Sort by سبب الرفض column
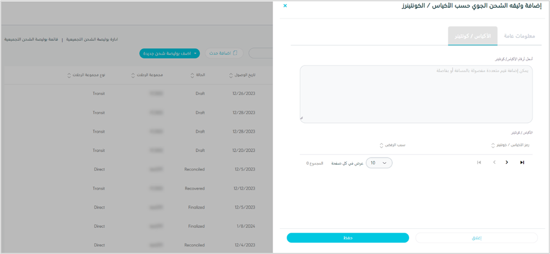This screenshot has height=254, width=550. pyautogui.click(x=381, y=145)
